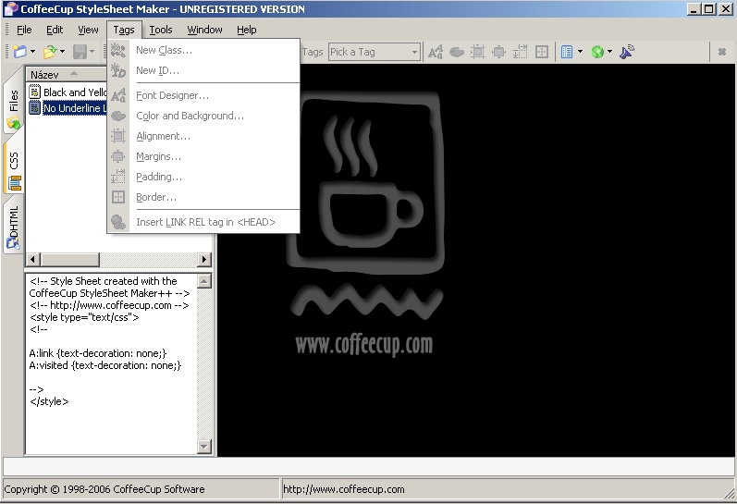Expand the Pick a Tag combo box

click(x=414, y=53)
